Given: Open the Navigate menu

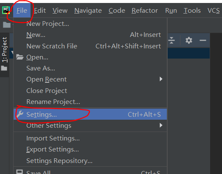Looking at the screenshot, I should tap(88, 11).
